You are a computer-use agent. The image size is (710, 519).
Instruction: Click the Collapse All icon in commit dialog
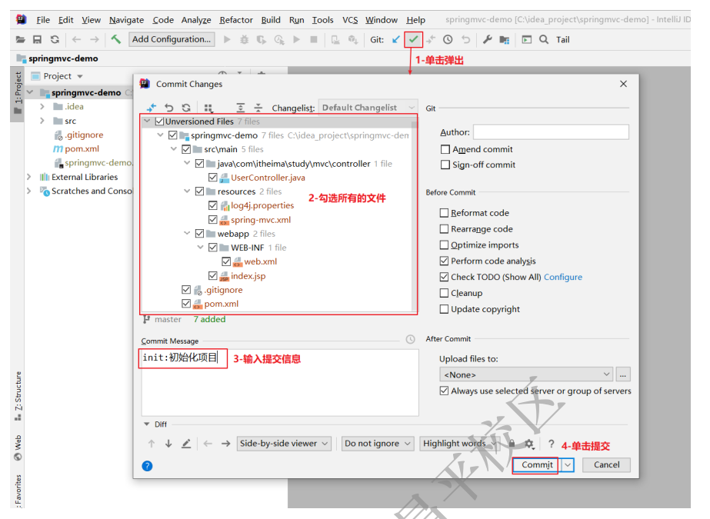(x=258, y=108)
